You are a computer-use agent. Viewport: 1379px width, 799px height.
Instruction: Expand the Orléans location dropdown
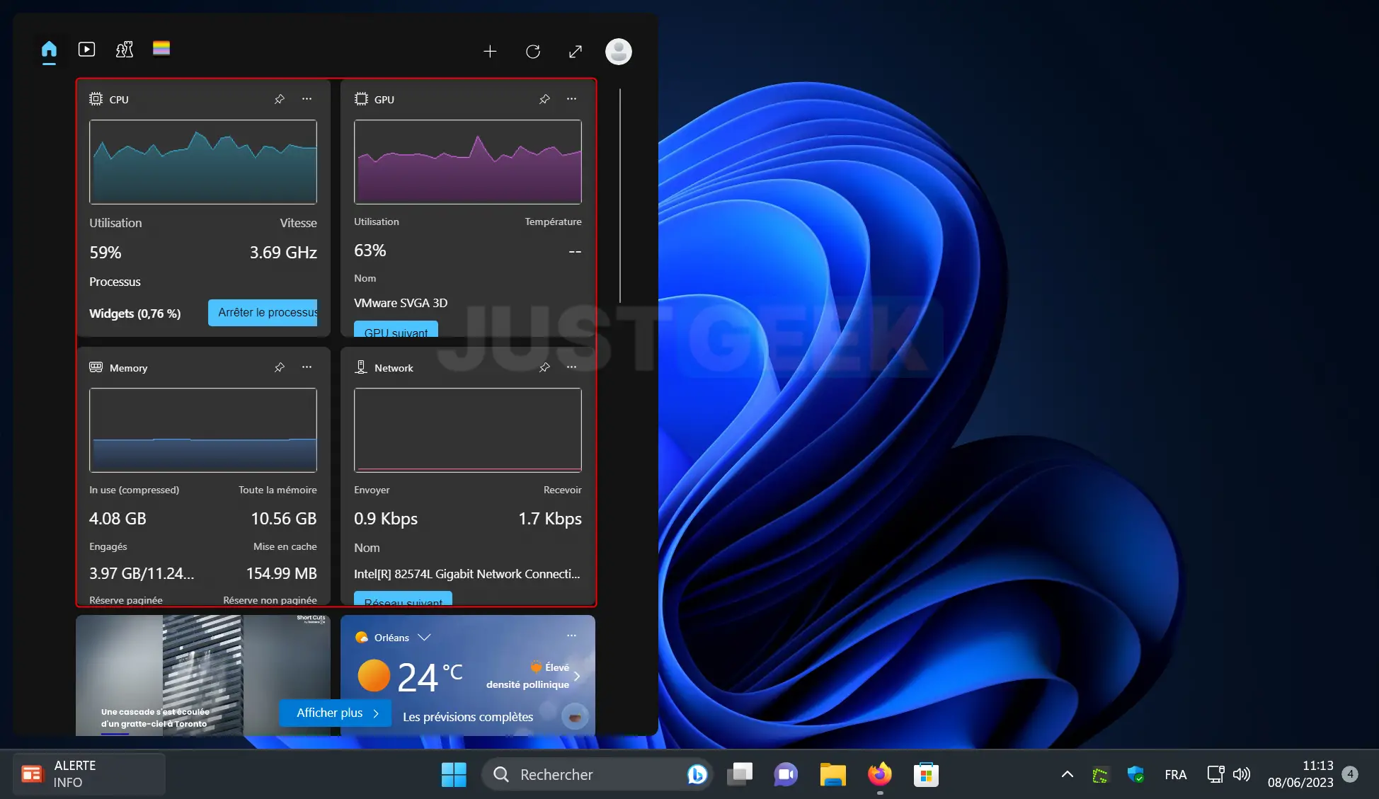click(425, 637)
